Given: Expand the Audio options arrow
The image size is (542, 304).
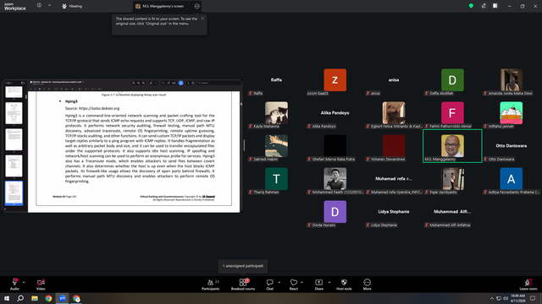Looking at the screenshot, I should tap(24, 282).
